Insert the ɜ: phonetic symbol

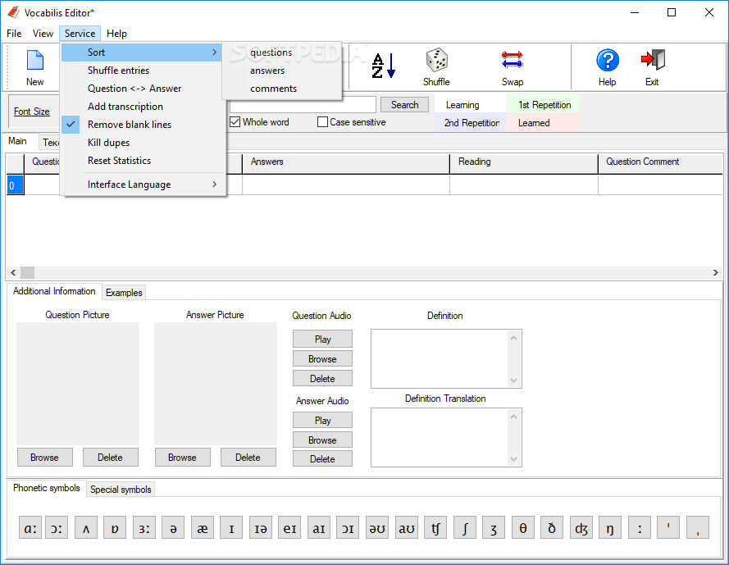(144, 527)
